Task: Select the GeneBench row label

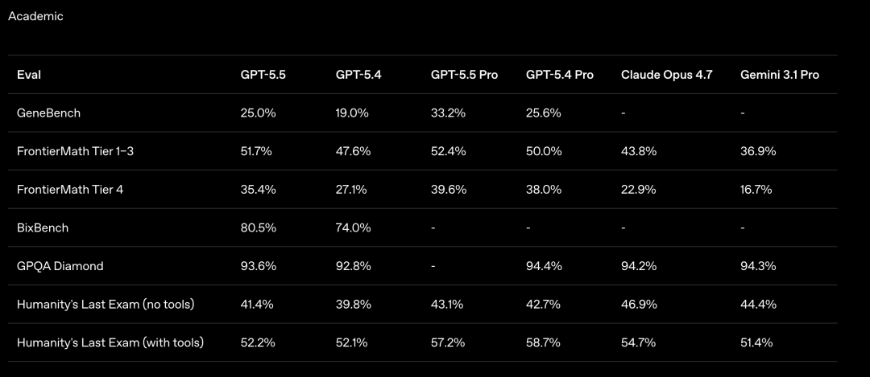Action: coord(48,113)
